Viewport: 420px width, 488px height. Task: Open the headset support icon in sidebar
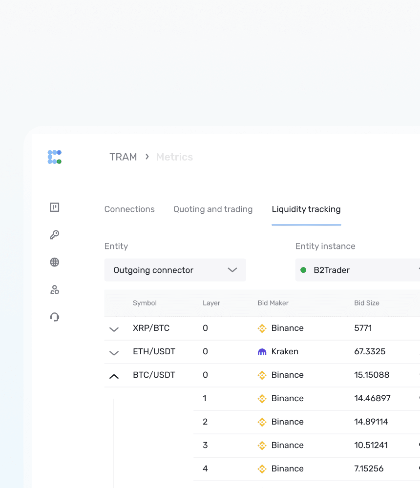(55, 317)
